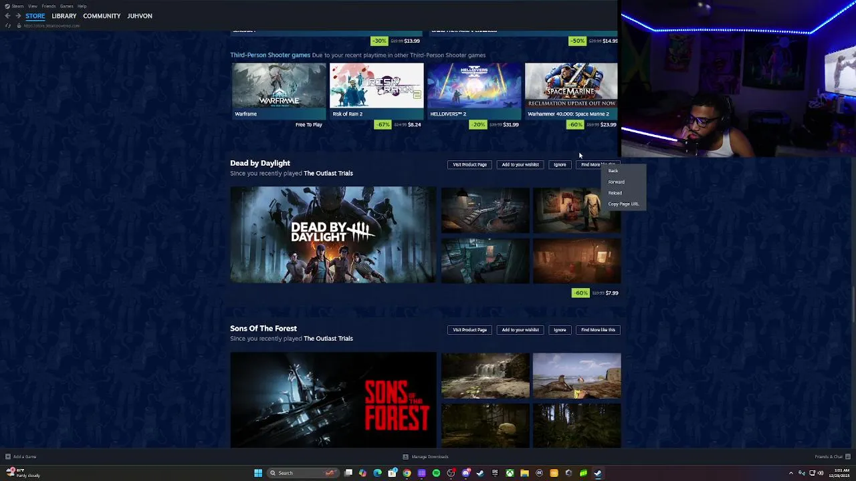Open the Friends menu
This screenshot has width=856, height=481.
coord(49,6)
